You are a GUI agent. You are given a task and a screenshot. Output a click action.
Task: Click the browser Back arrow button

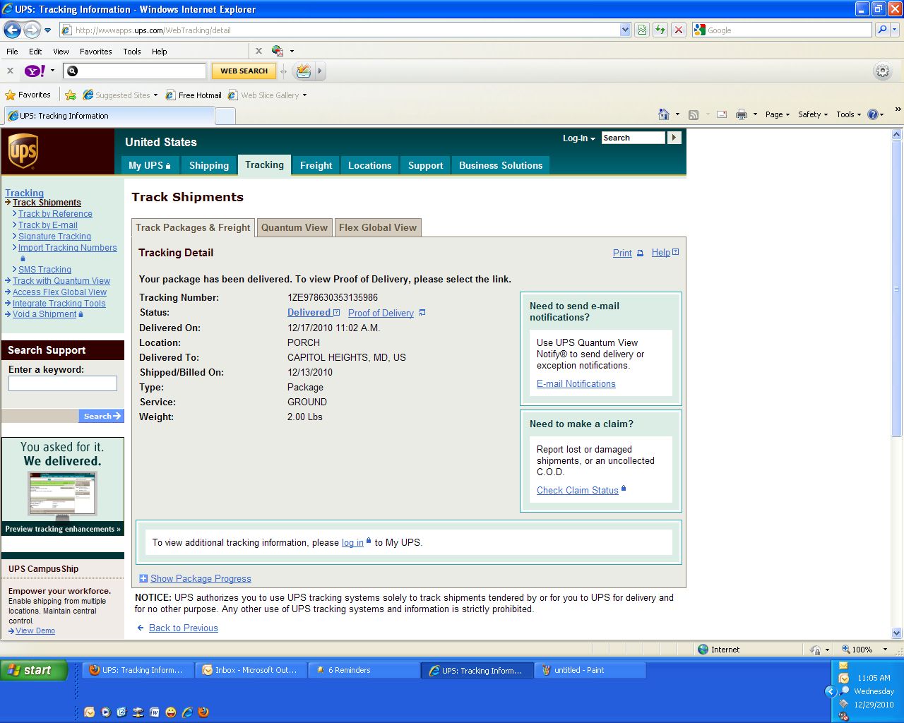pos(12,30)
